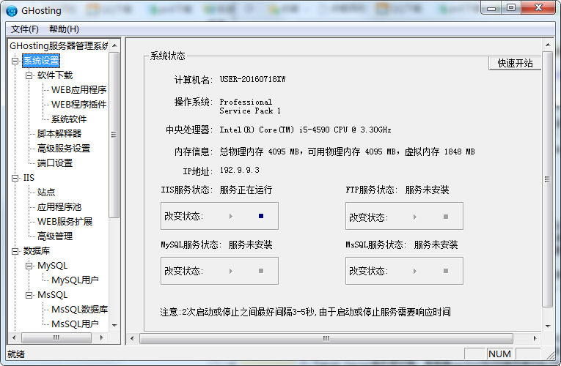Screen dimensions: 561x366
Task: Click the IP address 192.9.9.3
Action: (x=239, y=170)
